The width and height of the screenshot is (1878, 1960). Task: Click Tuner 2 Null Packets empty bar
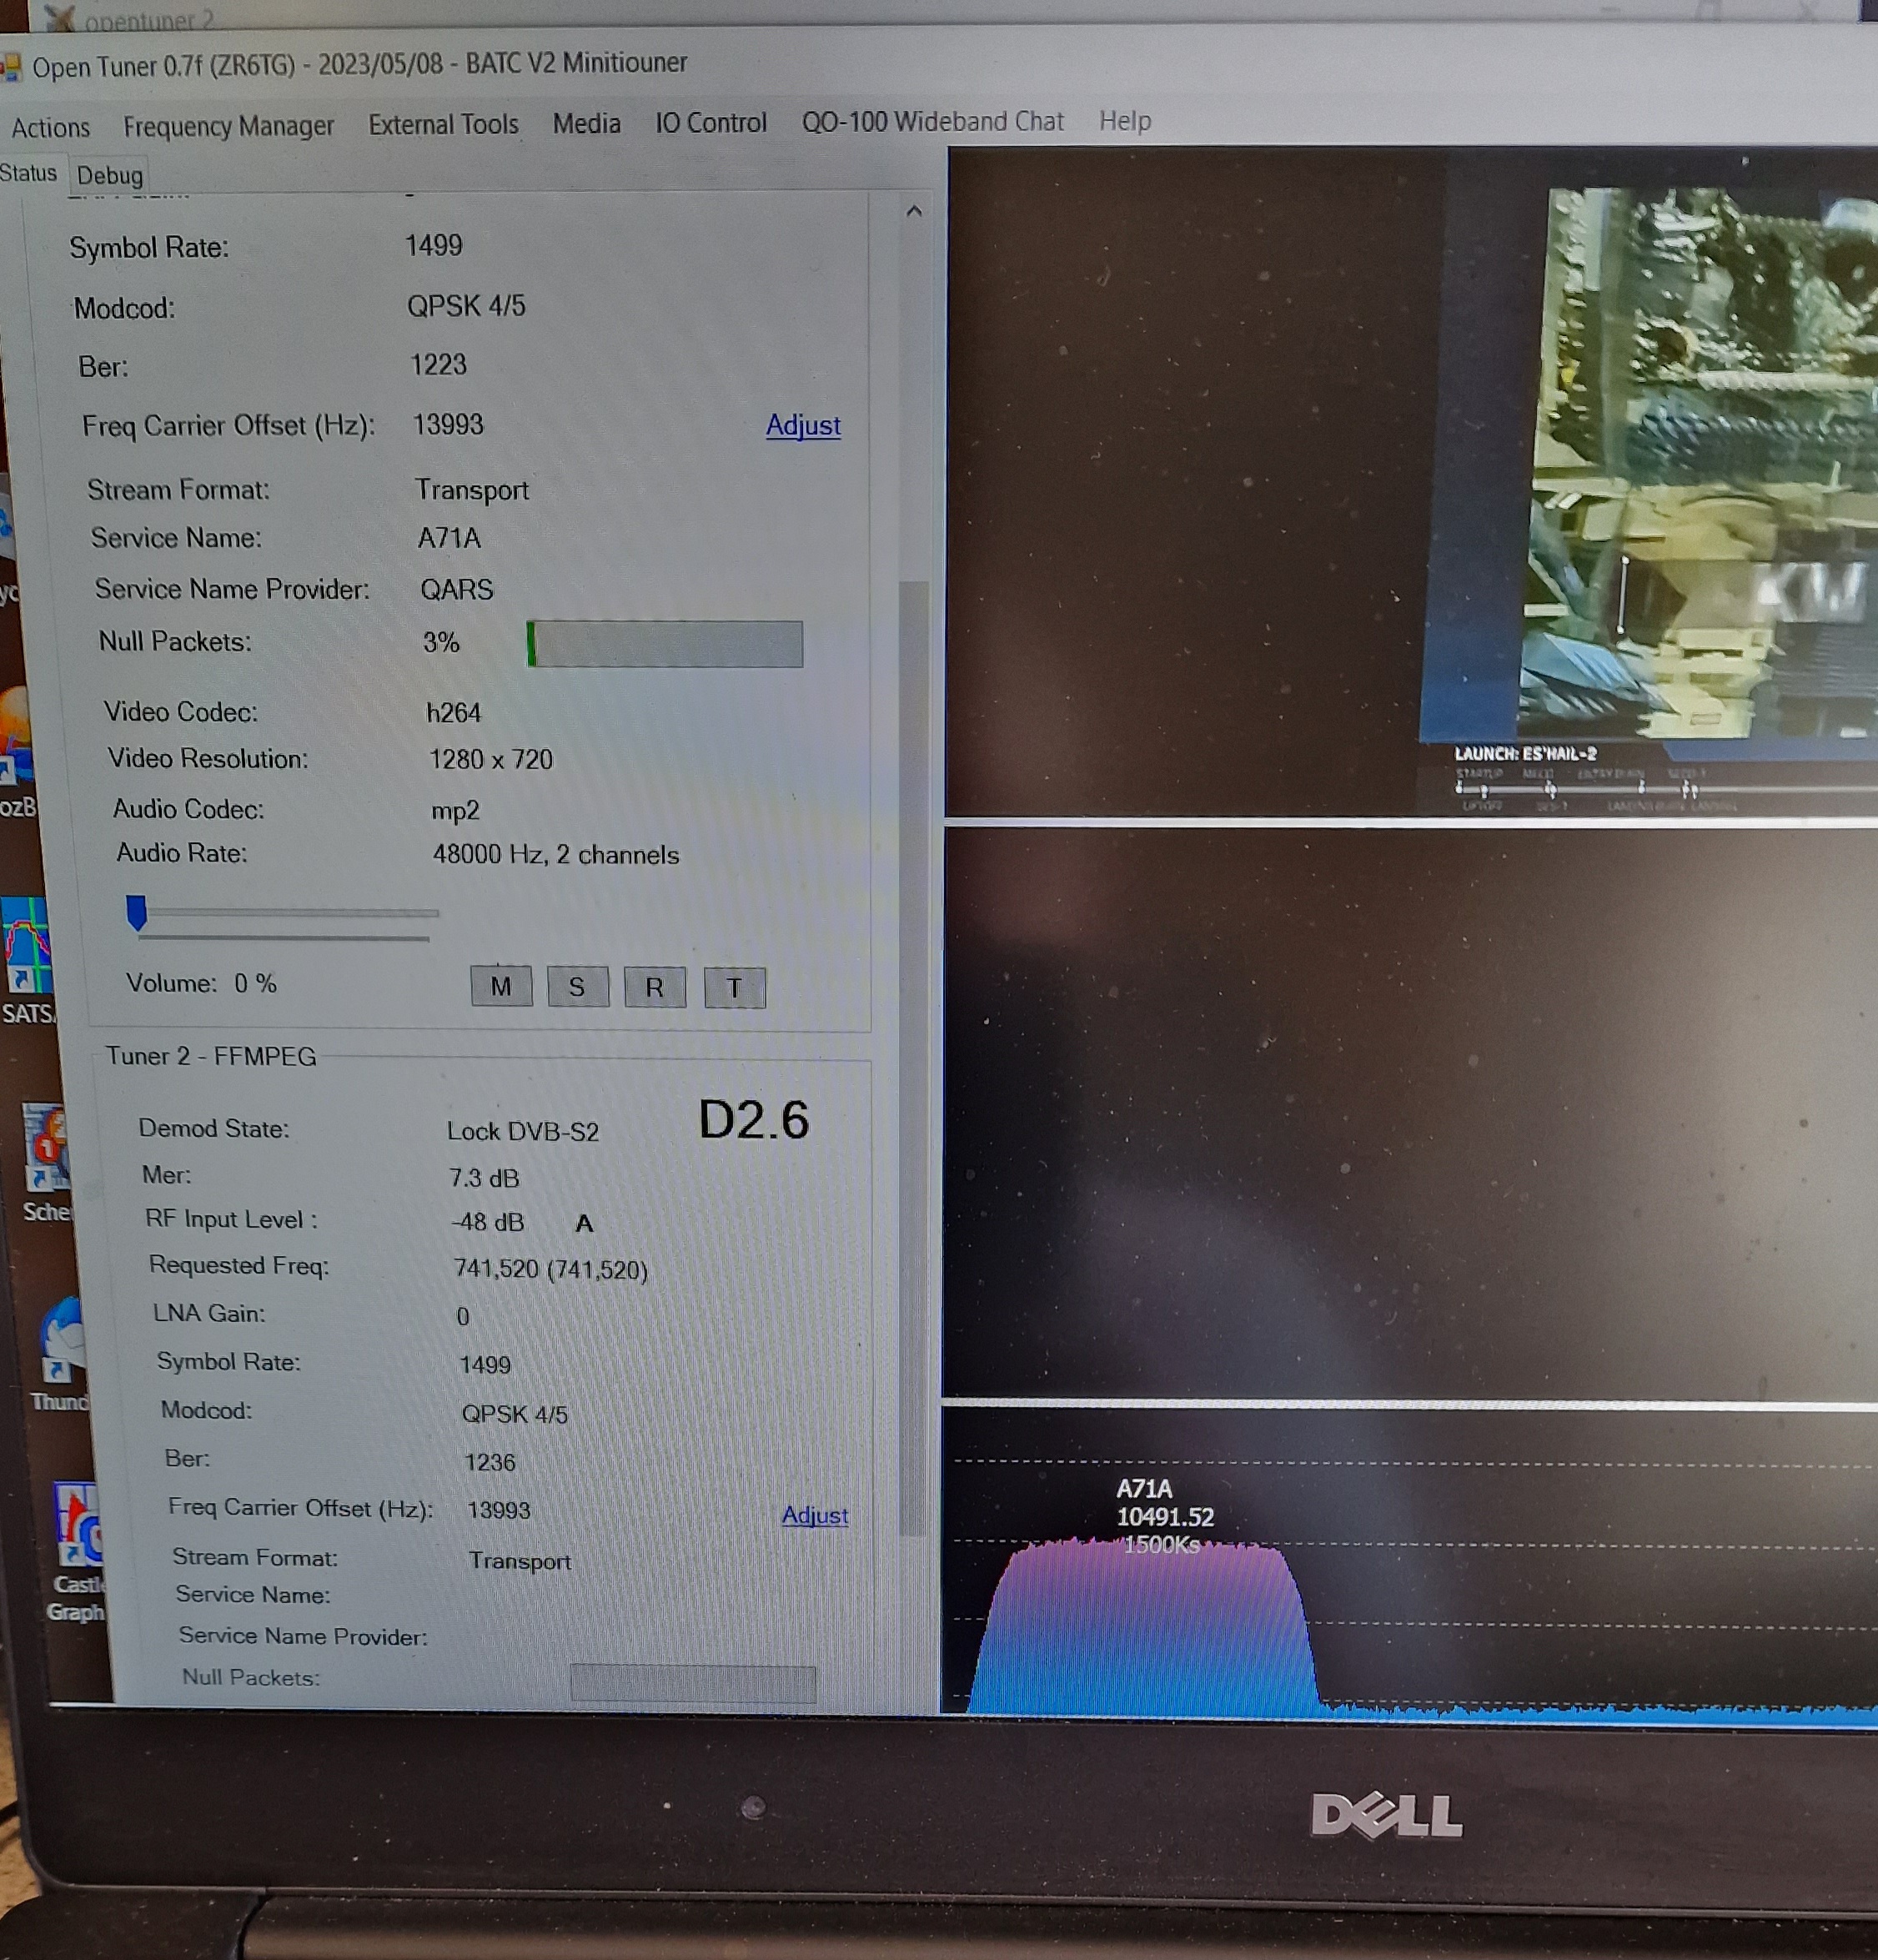tap(693, 1683)
